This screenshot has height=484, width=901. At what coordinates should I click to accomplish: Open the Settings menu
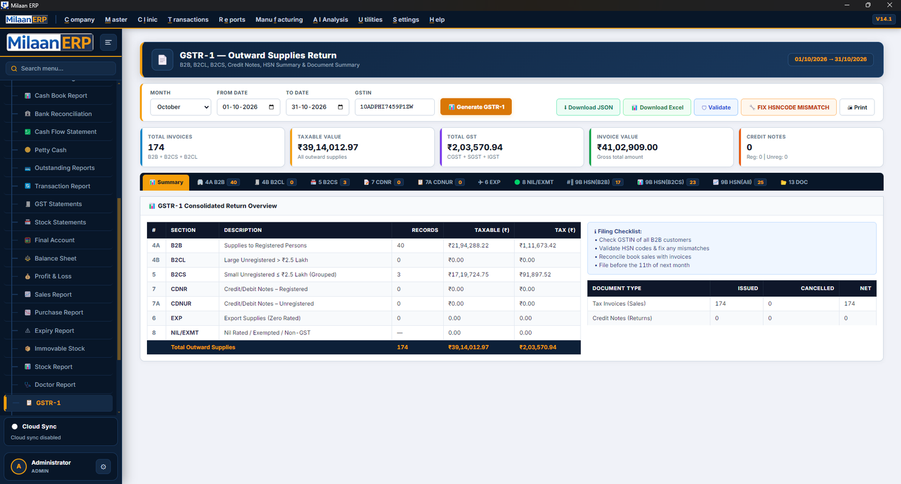[x=406, y=20]
